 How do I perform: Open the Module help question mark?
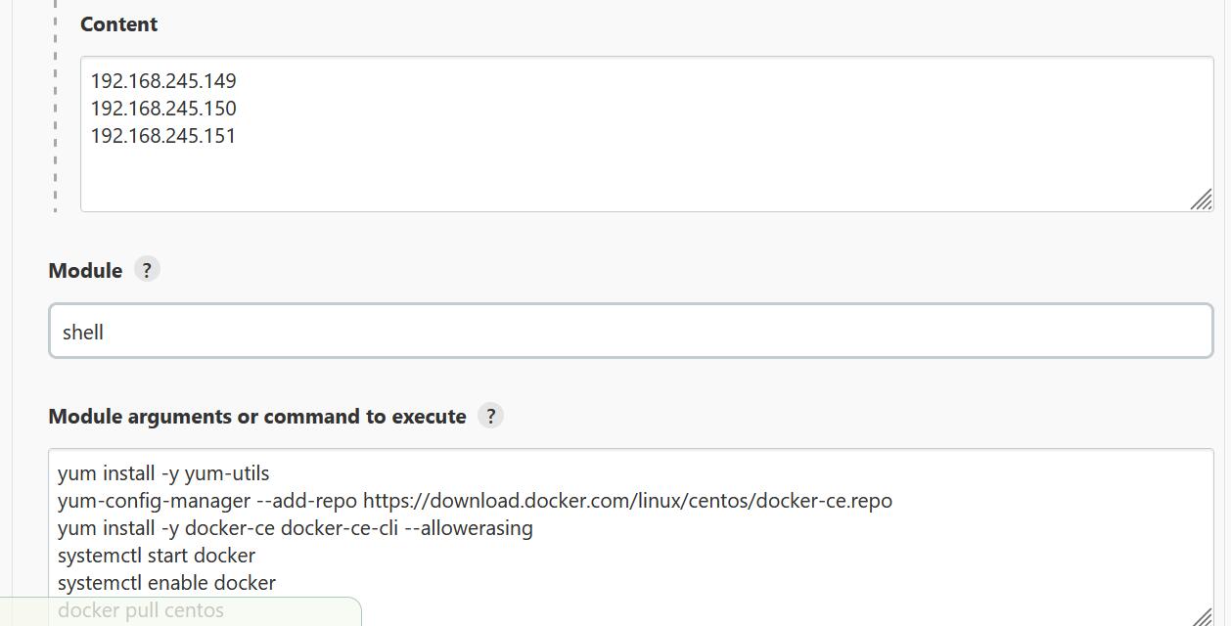click(147, 270)
